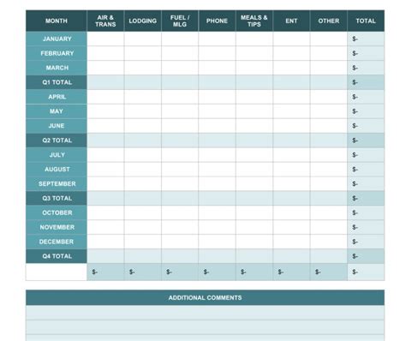Click the Q1 TOTAL LODGING cell
This screenshot has width=406, height=341.
pyautogui.click(x=143, y=82)
